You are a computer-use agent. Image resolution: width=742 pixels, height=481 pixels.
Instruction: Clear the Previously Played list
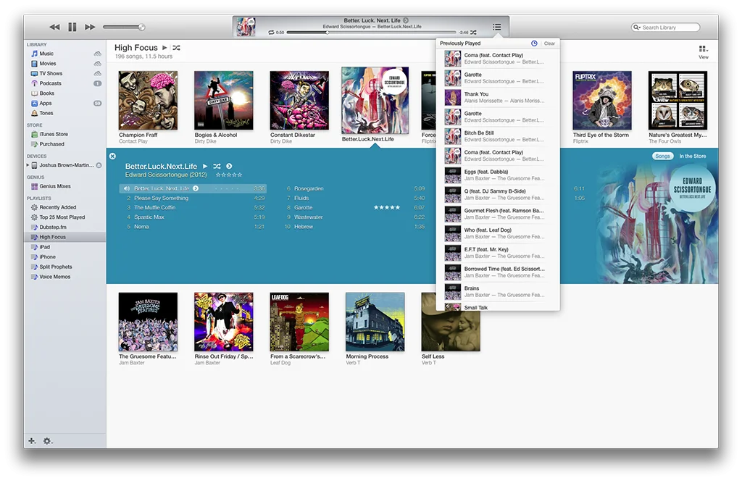(549, 43)
